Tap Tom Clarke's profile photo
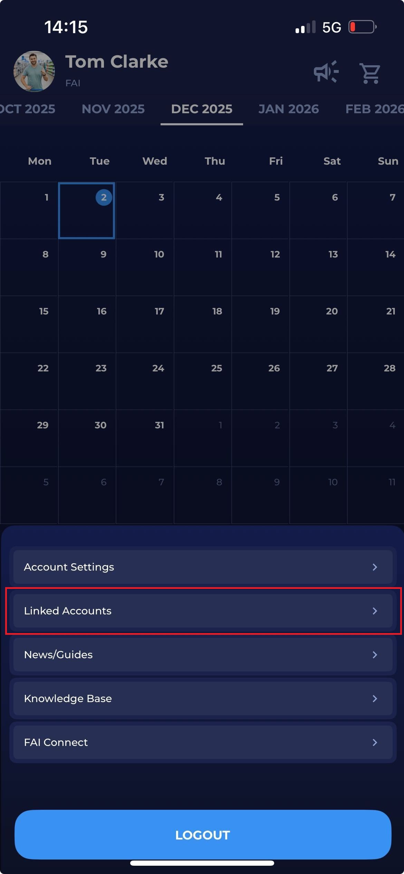Viewport: 404px width, 874px height. point(34,71)
